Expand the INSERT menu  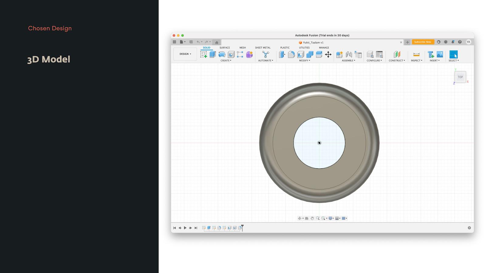435,61
